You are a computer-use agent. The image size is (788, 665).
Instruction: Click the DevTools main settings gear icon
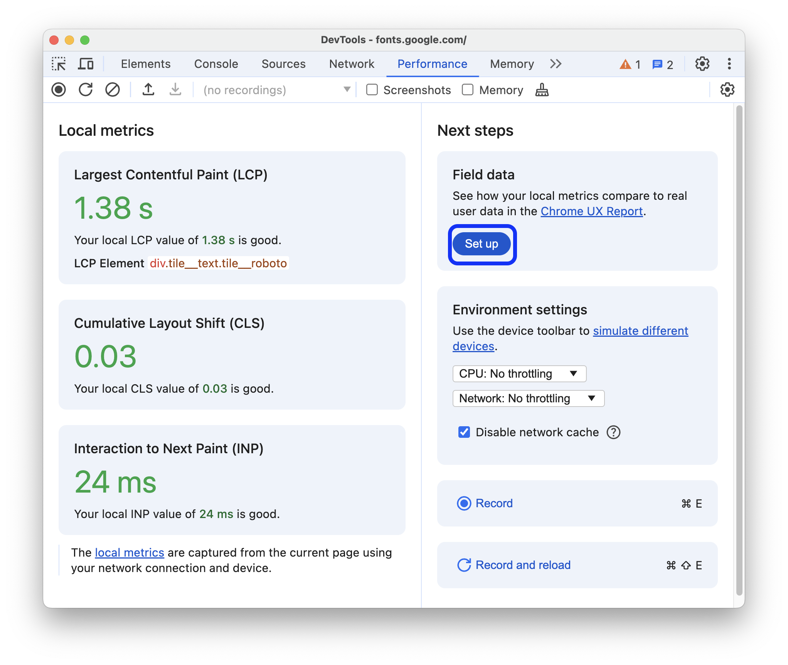tap(702, 64)
